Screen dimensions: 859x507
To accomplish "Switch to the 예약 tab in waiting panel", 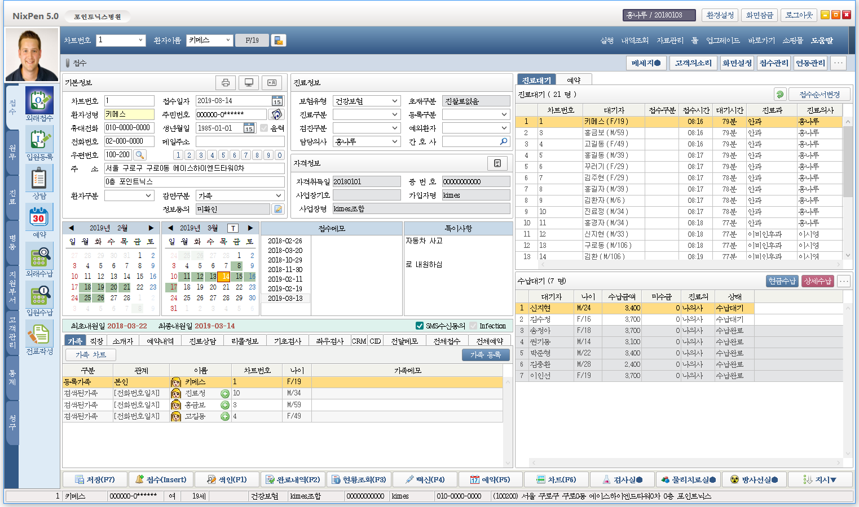I will click(x=574, y=81).
